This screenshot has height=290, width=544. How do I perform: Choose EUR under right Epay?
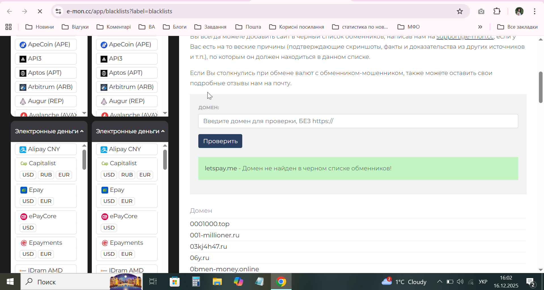click(127, 201)
